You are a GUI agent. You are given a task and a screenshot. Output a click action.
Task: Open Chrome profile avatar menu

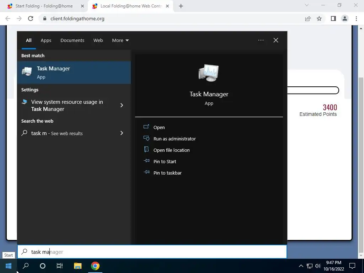[345, 18]
